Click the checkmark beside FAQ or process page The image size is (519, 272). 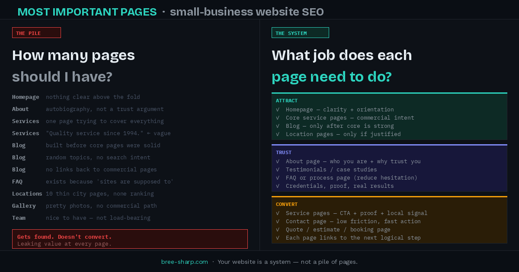tap(277, 177)
